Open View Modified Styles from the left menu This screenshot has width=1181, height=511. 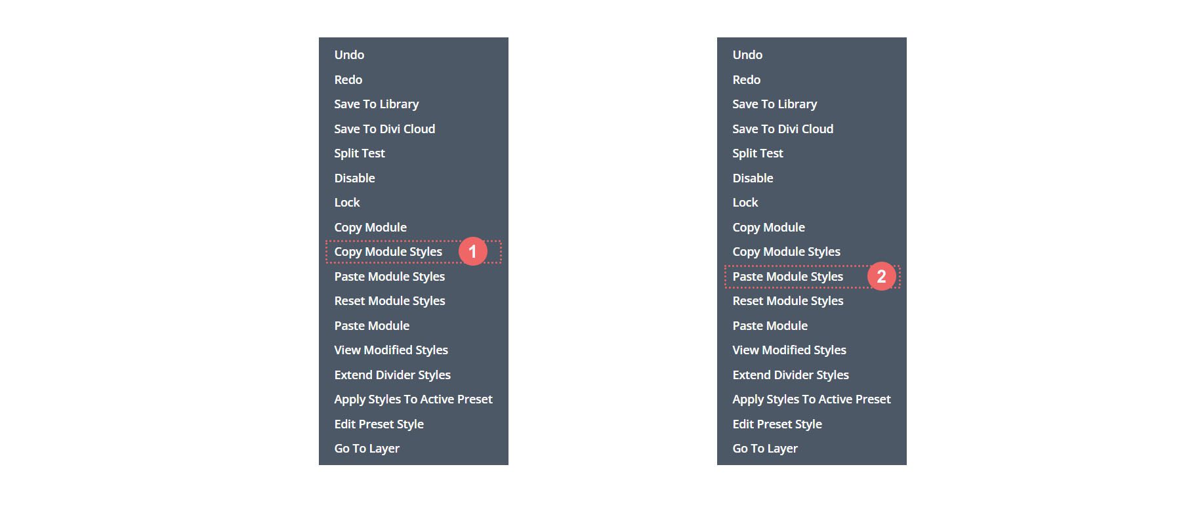[391, 350]
